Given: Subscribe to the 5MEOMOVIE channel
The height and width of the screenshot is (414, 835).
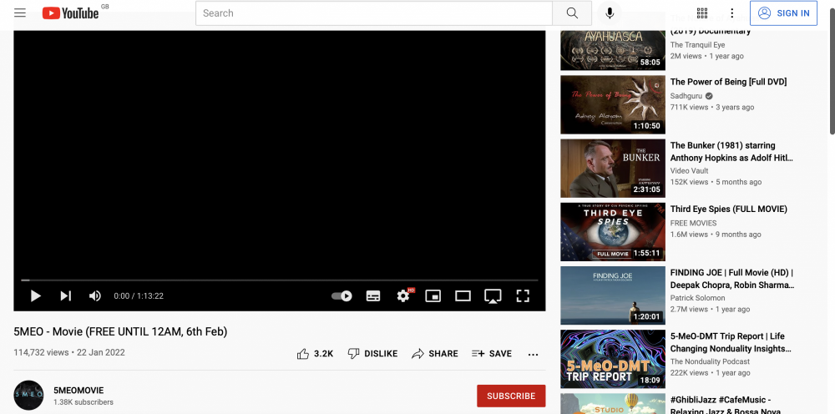Looking at the screenshot, I should [x=511, y=396].
